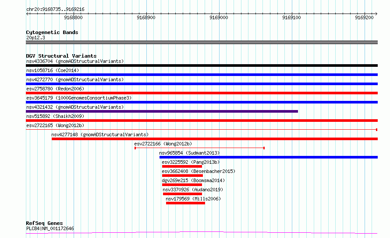The height and width of the screenshot is (238, 390).
Task: Click the thin red esv2722165 variant line
Action: point(202,130)
